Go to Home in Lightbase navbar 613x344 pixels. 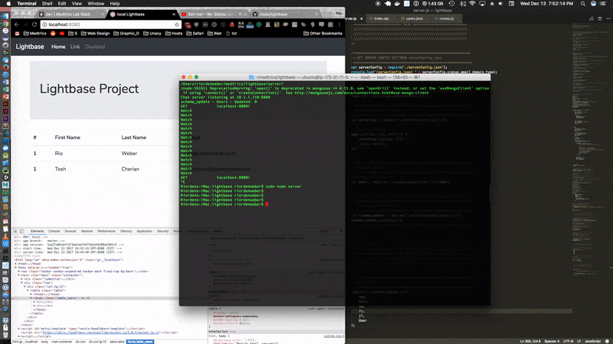(x=58, y=47)
